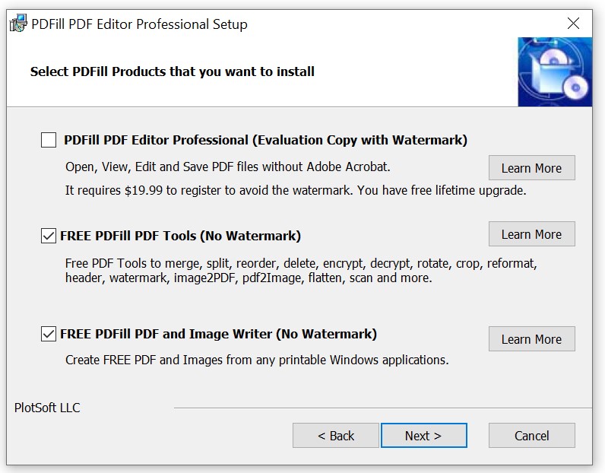605x473 pixels.
Task: Uncheck FREE PDFill PDF and Image Writer checkbox
Action: point(49,334)
